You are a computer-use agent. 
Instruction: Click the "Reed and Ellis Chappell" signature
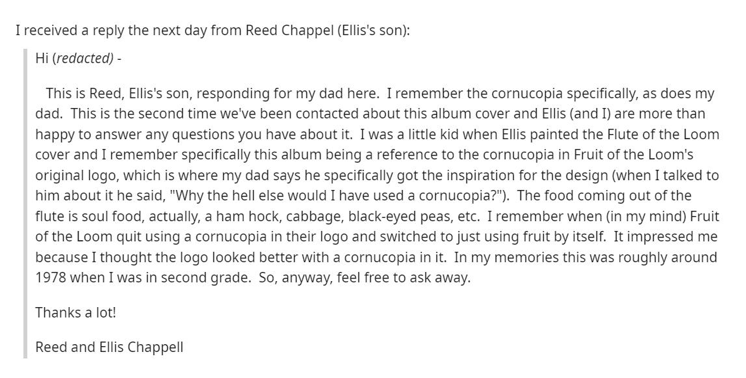pos(109,347)
